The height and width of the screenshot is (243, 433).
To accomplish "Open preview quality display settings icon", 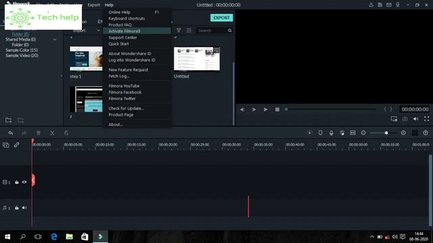I will click(x=394, y=119).
